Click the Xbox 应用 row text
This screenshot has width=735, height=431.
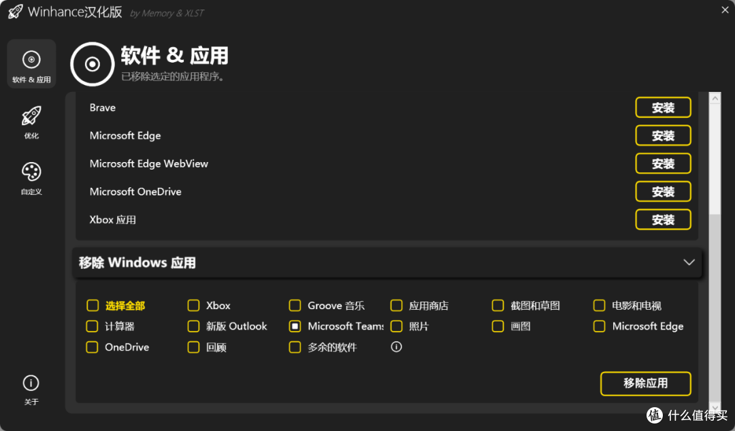click(x=112, y=219)
